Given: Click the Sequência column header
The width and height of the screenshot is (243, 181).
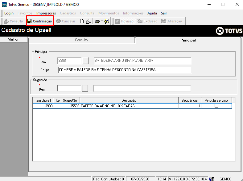Looking at the screenshot, I should (190, 100).
